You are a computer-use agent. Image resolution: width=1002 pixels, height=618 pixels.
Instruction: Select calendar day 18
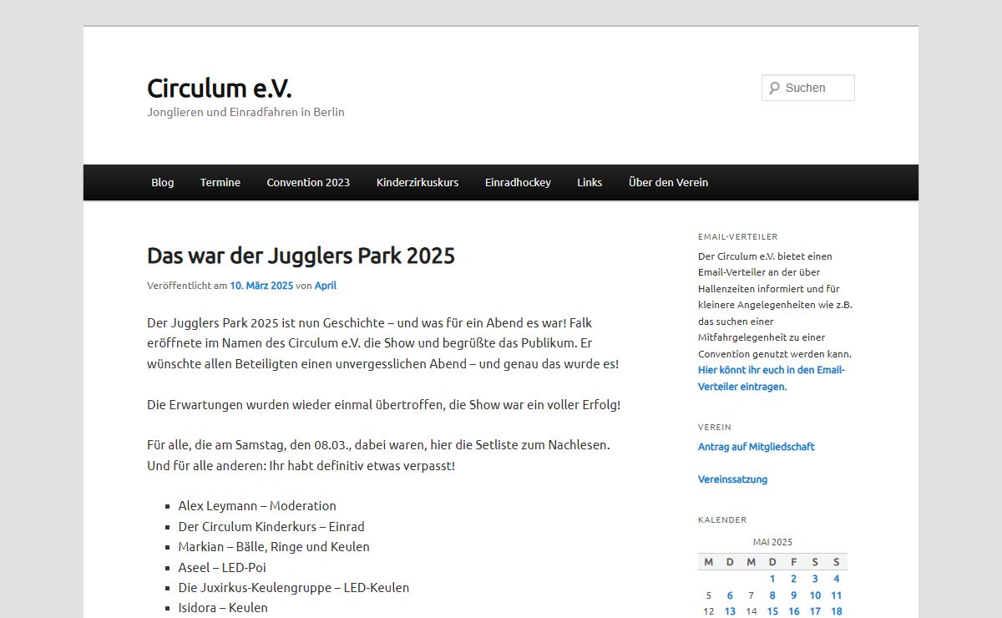click(836, 611)
